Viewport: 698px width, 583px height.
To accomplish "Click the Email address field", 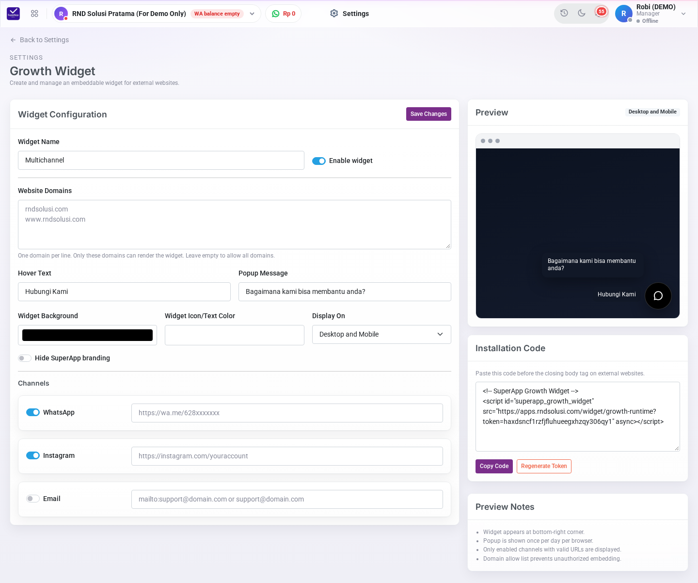I will coord(287,499).
